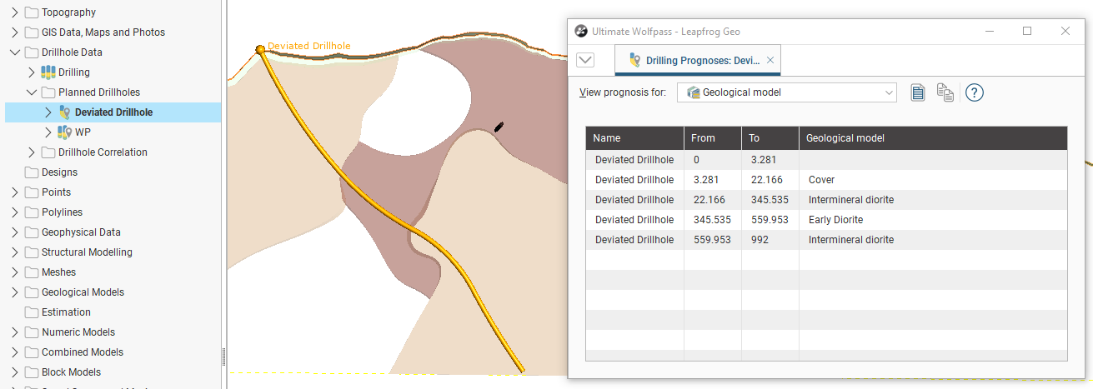Open the View prognosis for dropdown
Screen dimensions: 1093x389
click(786, 92)
